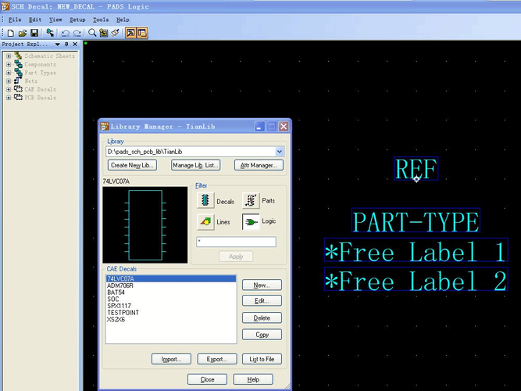Click the Attr Manager button

[259, 165]
